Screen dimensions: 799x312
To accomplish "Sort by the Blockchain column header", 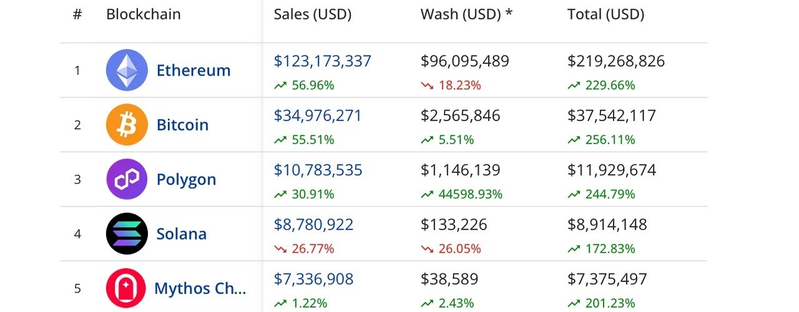I will click(144, 14).
